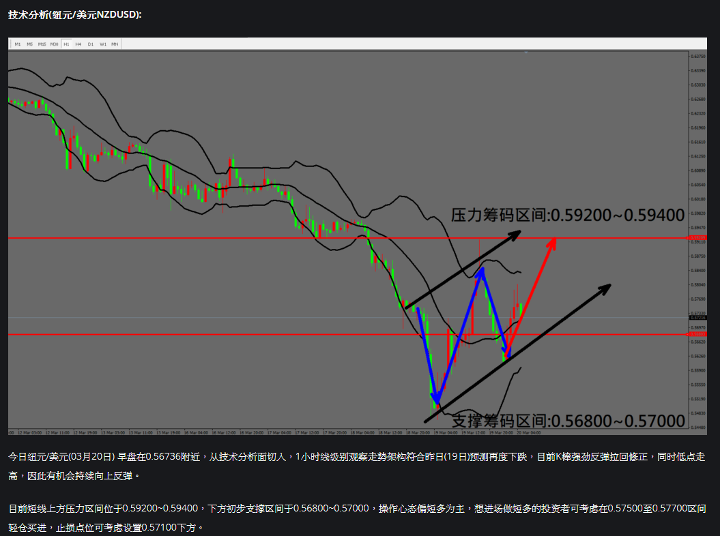
Task: Click chart label 支撑筹码区间:0.56800~0.57000
Action: pyautogui.click(x=568, y=420)
